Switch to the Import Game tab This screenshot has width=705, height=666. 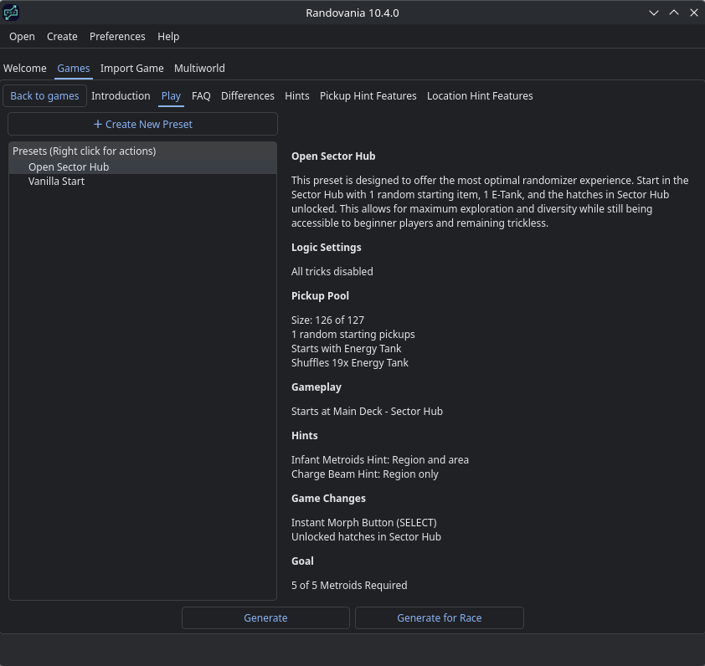point(131,69)
